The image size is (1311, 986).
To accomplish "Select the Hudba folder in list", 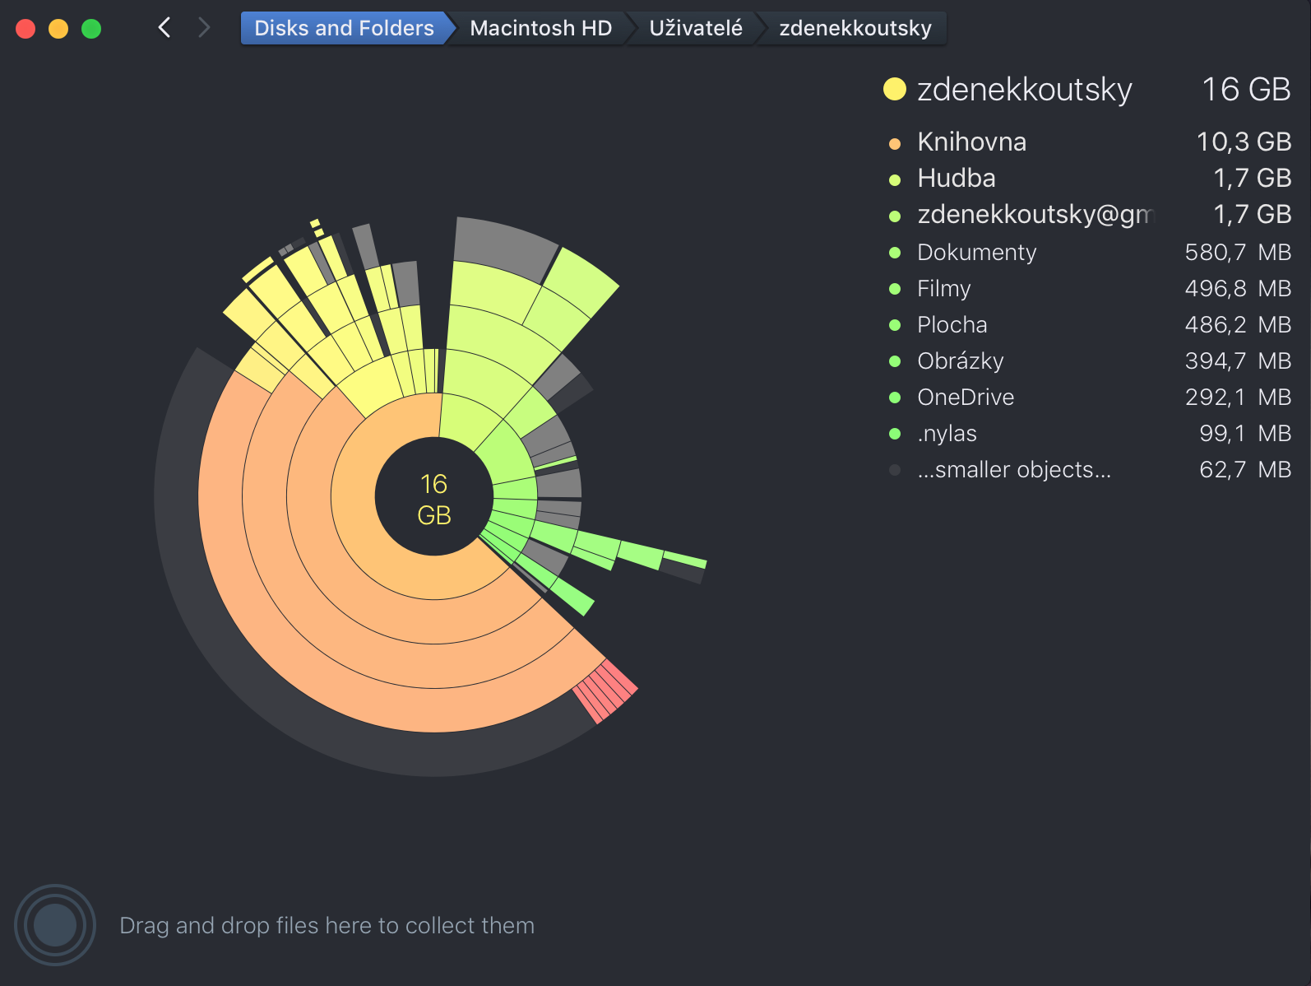I will pos(1090,178).
